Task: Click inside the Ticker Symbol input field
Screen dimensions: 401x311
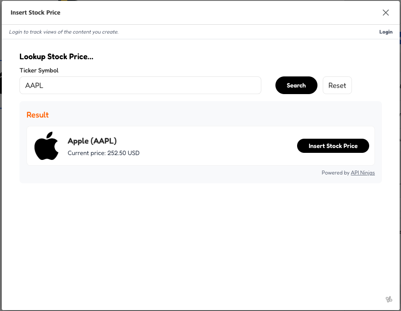Action: (140, 85)
